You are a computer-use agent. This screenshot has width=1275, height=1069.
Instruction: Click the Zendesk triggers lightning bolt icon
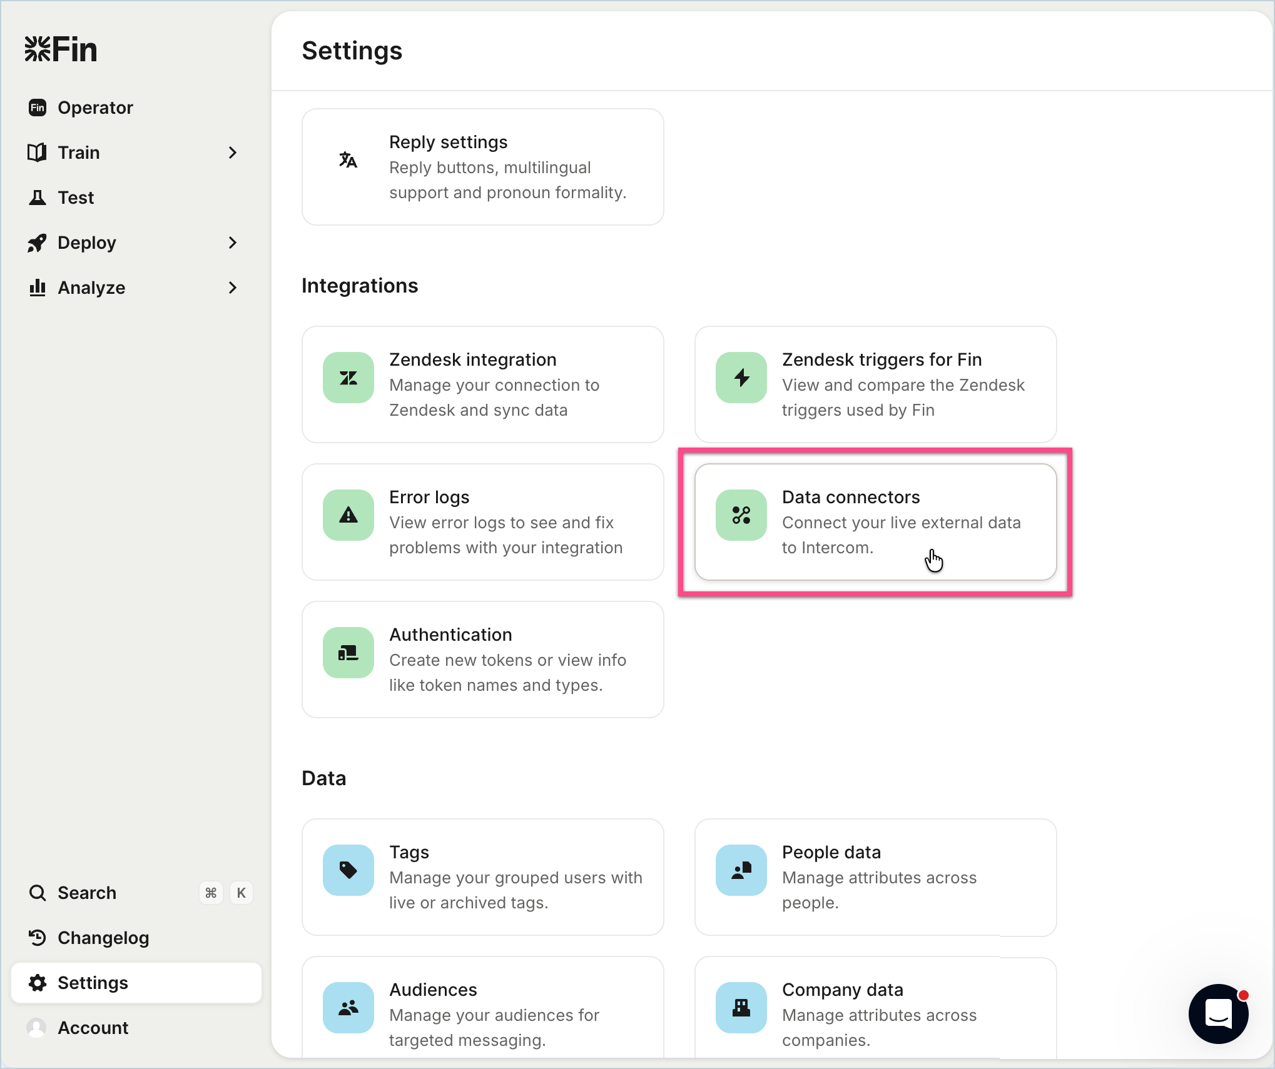741,378
